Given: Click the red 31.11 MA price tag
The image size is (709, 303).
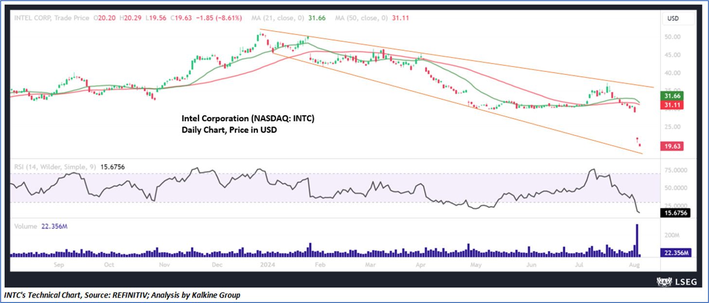Looking at the screenshot, I should tap(673, 105).
